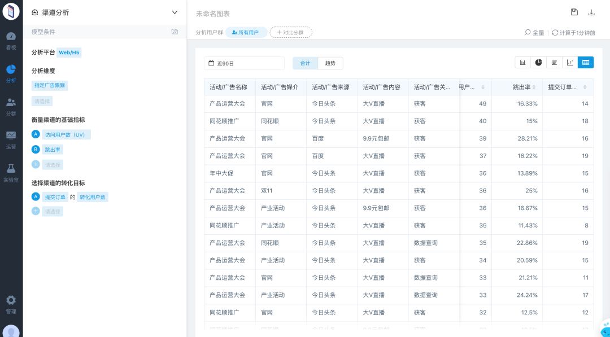Switch to vertical bar chart view

tap(523, 63)
